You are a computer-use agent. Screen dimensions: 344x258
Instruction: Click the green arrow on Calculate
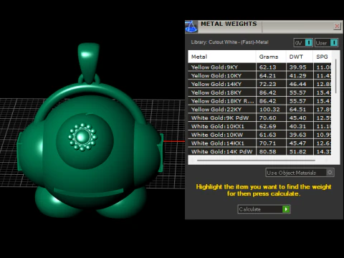click(x=286, y=209)
